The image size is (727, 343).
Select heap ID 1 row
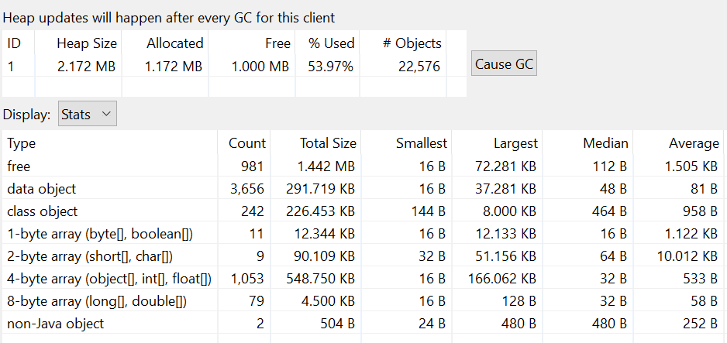(x=235, y=66)
